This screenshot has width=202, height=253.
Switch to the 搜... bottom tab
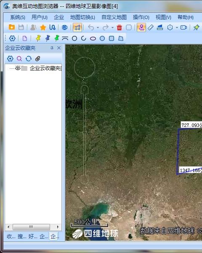tap(22, 237)
